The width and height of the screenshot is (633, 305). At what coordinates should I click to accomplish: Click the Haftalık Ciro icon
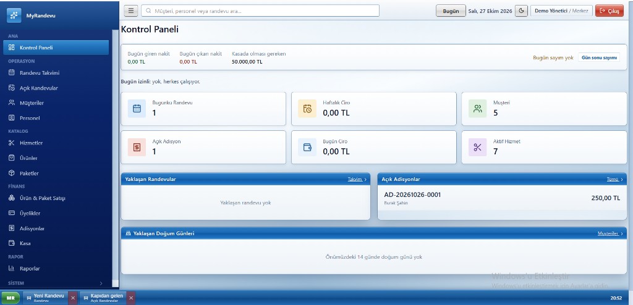pos(307,109)
